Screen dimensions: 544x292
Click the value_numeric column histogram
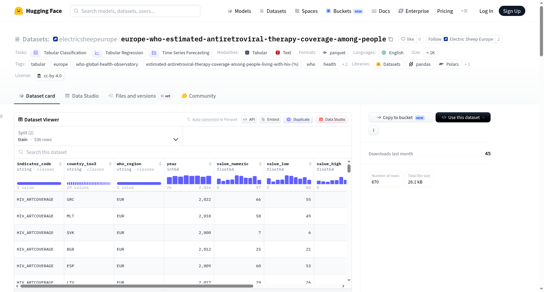239,180
